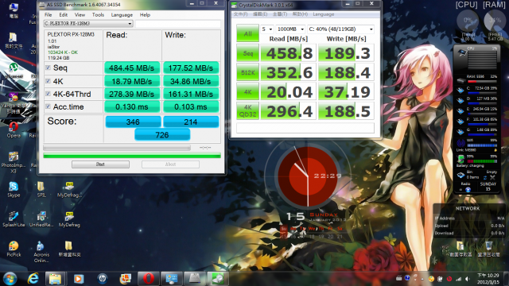Open Windows Explorer from the taskbar
509x286 pixels.
tap(55, 279)
